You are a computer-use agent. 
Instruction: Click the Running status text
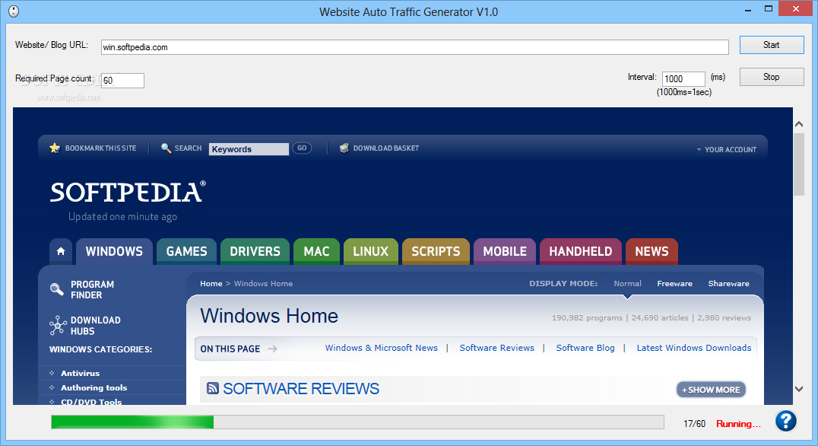click(738, 423)
